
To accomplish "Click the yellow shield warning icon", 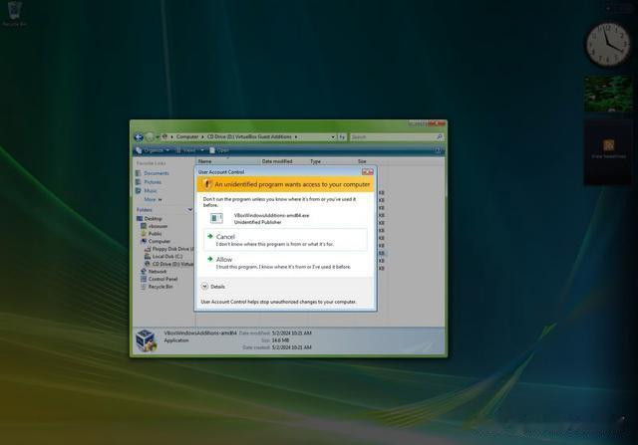I will pos(206,184).
